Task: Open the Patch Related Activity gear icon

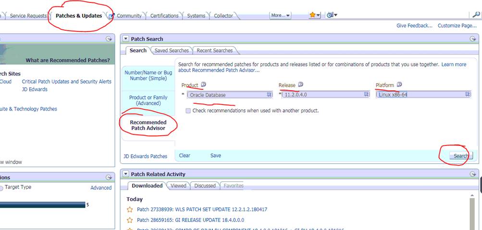Action: click(472, 174)
